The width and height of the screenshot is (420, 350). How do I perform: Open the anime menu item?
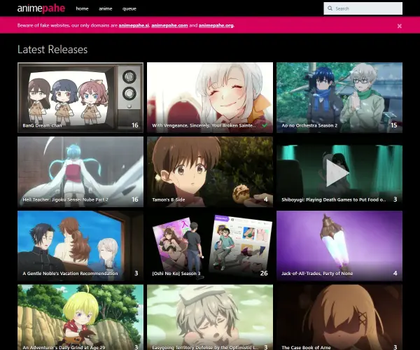pyautogui.click(x=106, y=8)
